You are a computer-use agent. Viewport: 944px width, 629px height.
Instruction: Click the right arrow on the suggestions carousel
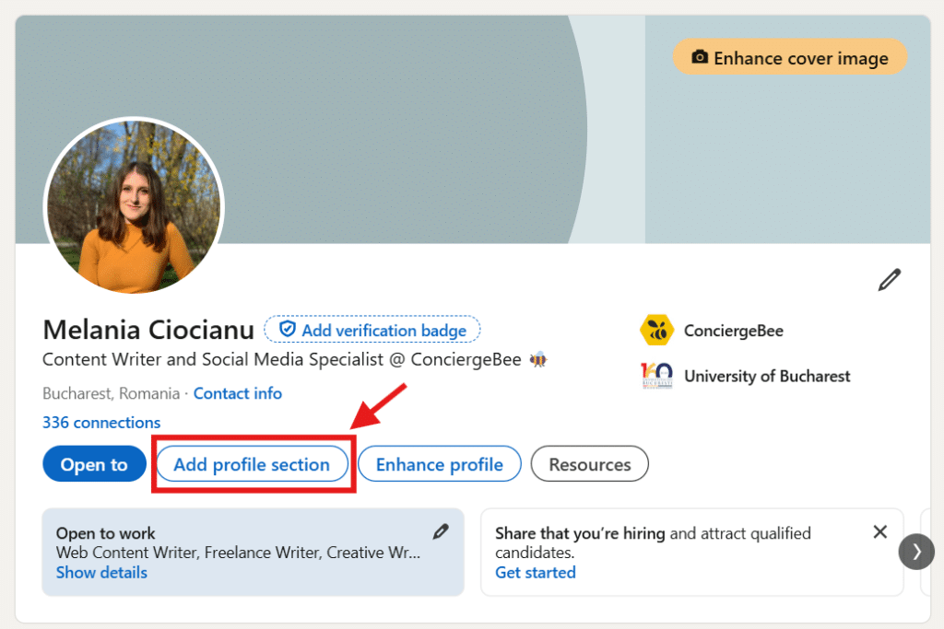click(x=916, y=552)
